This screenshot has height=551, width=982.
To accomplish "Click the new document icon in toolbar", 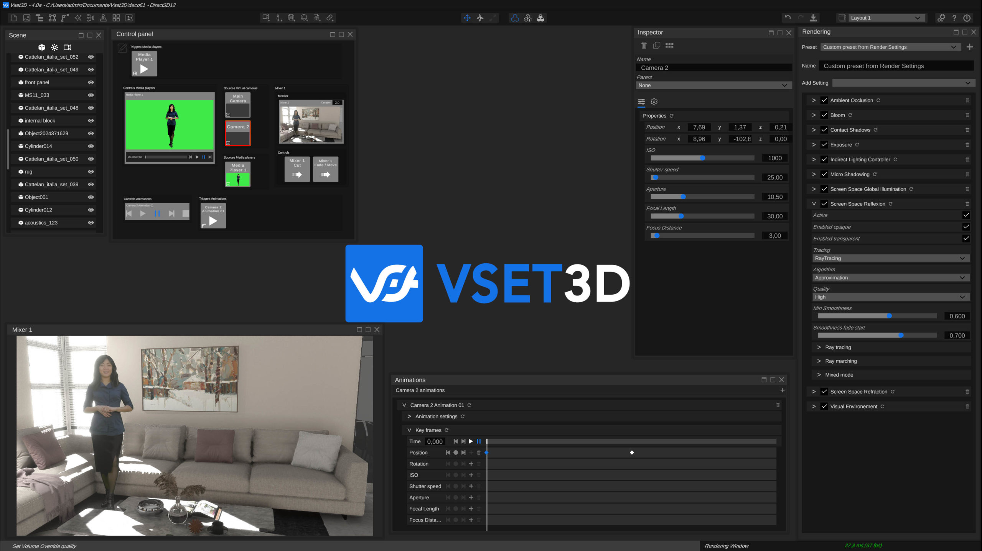I will (14, 18).
